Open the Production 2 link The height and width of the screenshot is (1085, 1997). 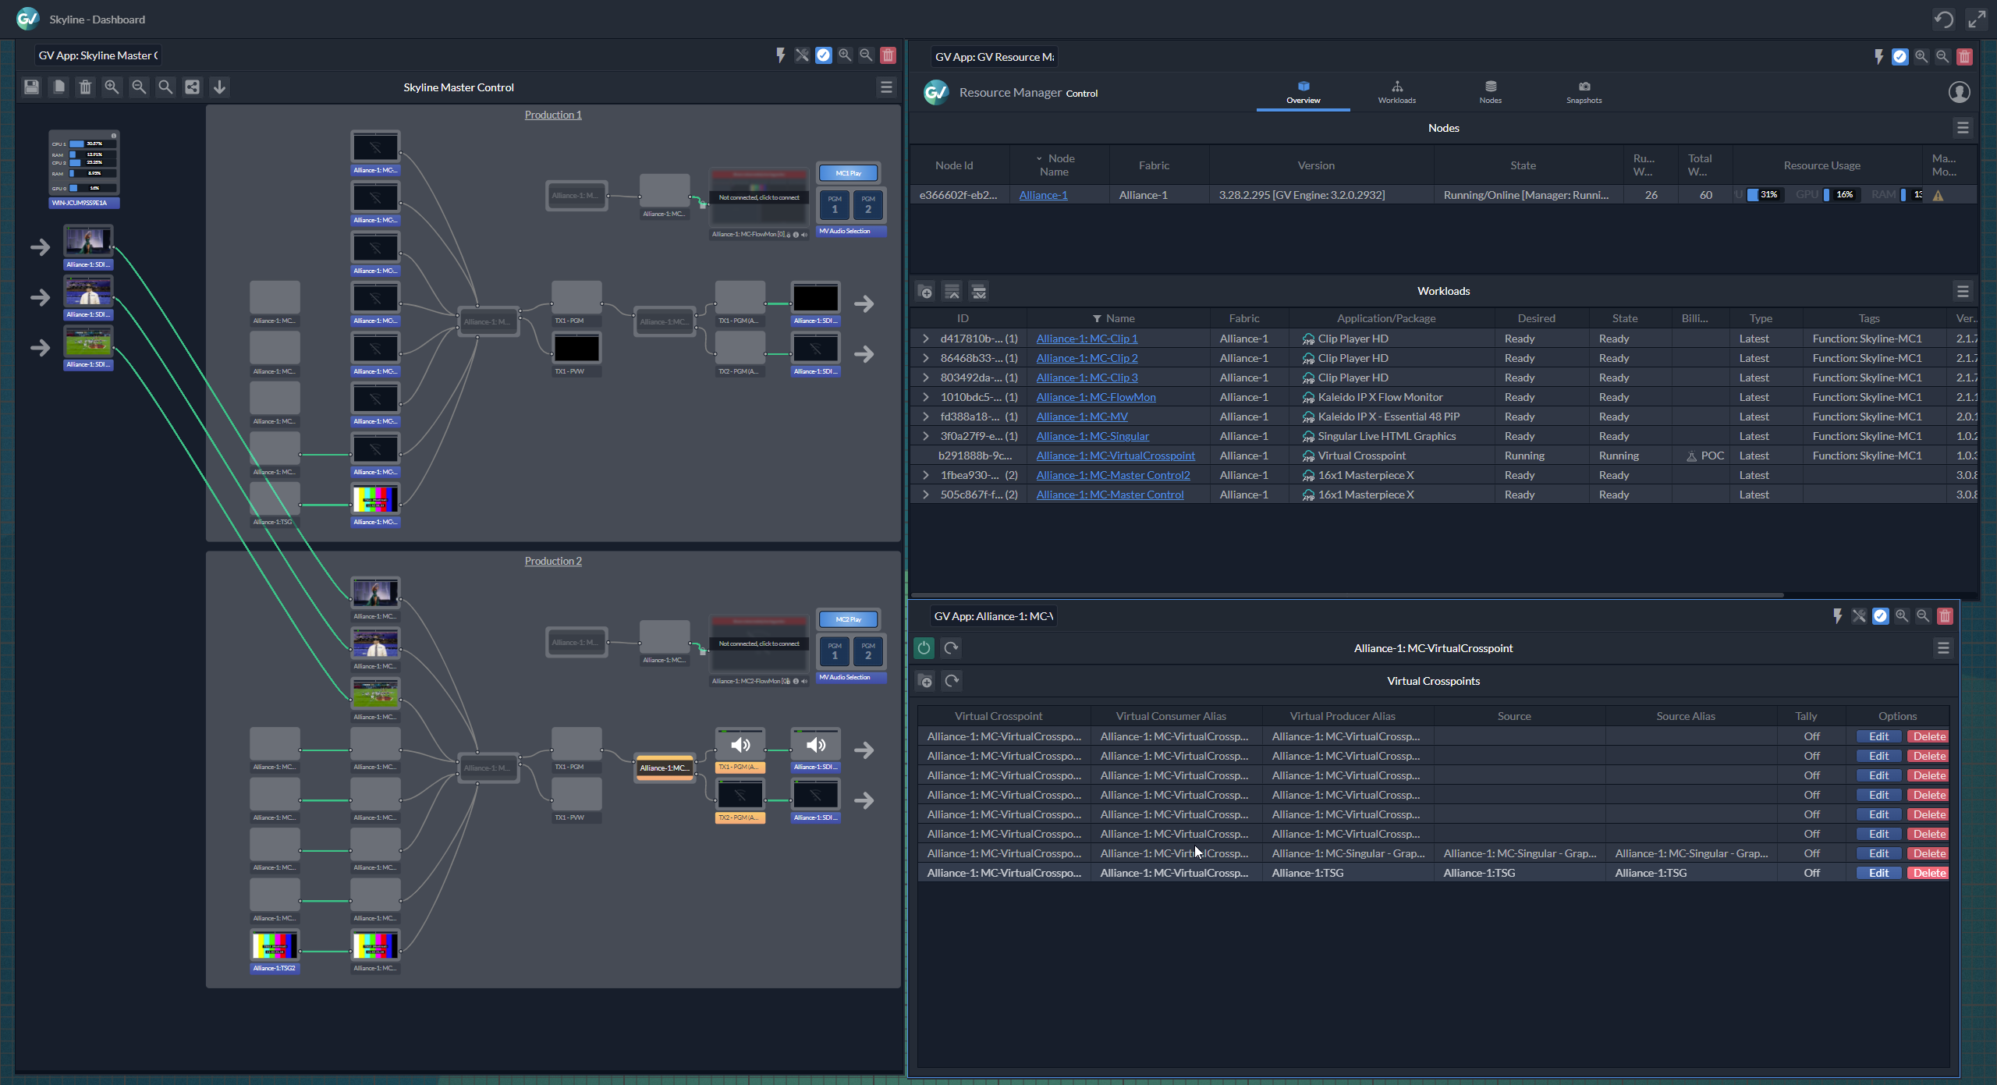tap(553, 561)
